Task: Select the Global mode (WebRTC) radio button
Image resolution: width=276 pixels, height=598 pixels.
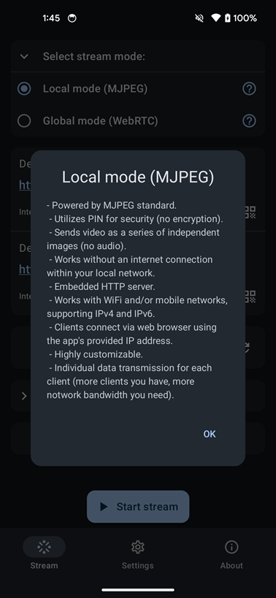Action: [24, 121]
